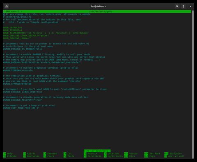Screen dimensions: 197x162
Task: Click the comment about running update-grub afterwards
Action: tap(47, 14)
